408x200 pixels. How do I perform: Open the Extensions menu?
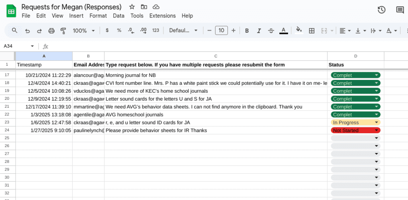tap(162, 16)
